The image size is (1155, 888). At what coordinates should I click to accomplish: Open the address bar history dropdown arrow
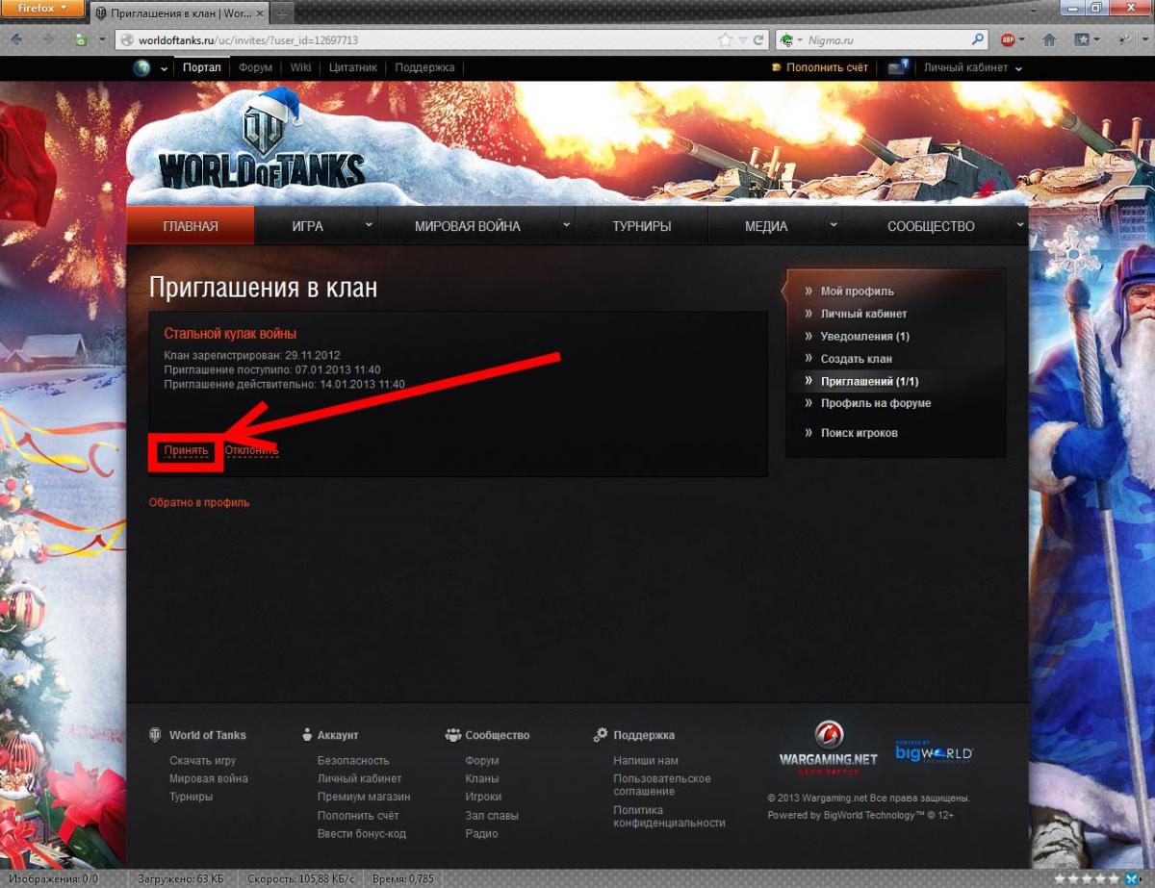[x=744, y=40]
